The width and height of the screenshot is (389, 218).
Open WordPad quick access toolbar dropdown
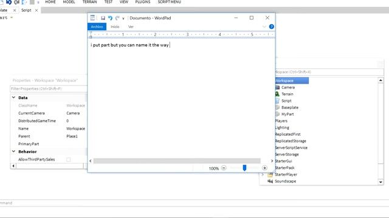[123, 18]
